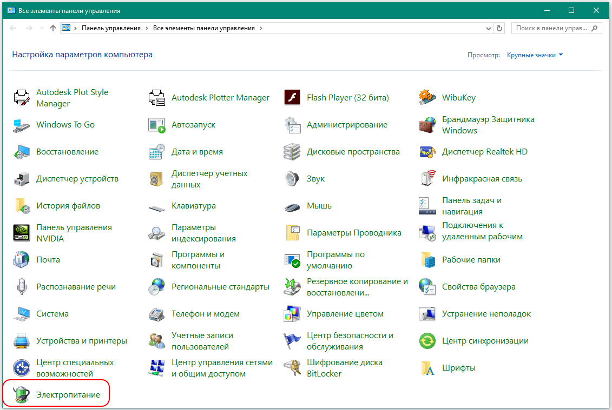Viewport: 612px width, 410px height.
Task: Click the Control Panel icon in address bar
Action: pos(67,28)
